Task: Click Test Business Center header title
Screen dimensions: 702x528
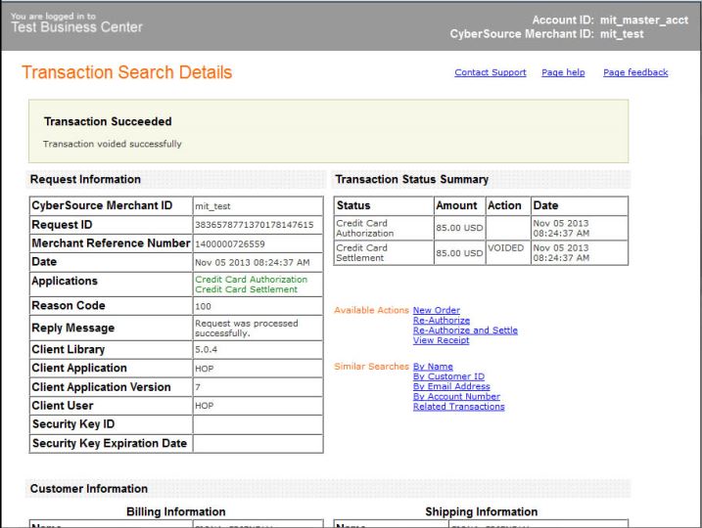Action: [x=76, y=26]
